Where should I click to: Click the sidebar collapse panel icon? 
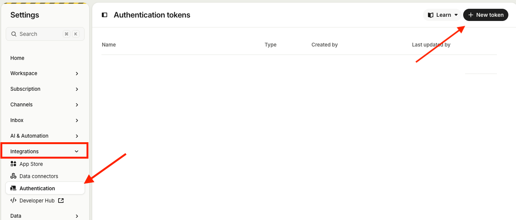[105, 15]
